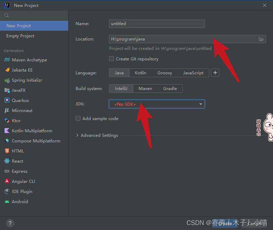Click the Create button
Viewport: 273px width, 230px height.
pos(225,223)
